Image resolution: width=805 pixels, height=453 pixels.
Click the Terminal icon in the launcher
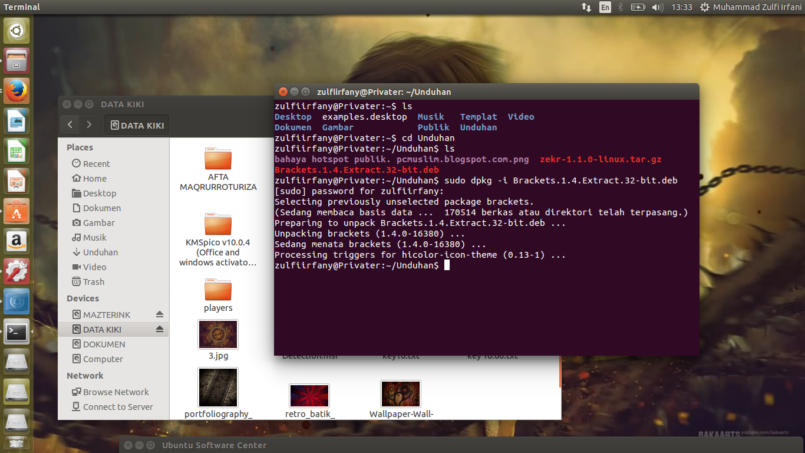17,332
